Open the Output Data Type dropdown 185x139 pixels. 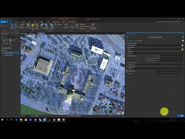tap(155, 64)
